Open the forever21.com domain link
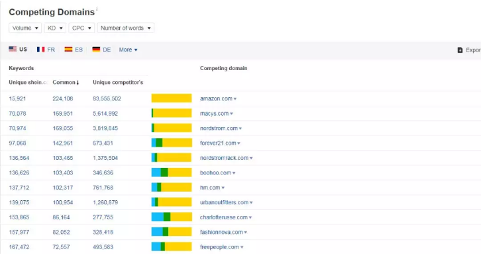Image resolution: width=481 pixels, height=257 pixels. tap(218, 143)
